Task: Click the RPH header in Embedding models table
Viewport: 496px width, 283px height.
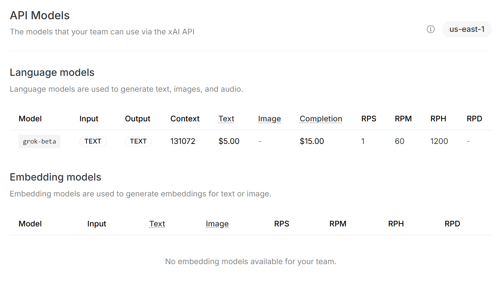Action: 396,224
